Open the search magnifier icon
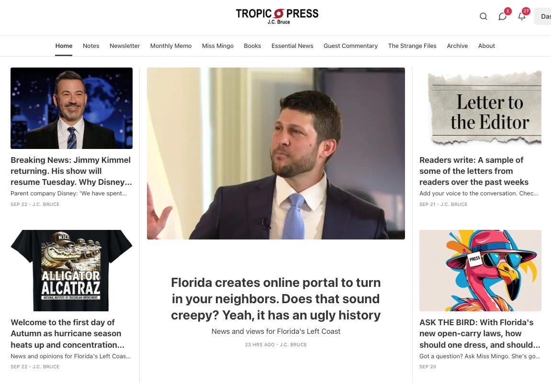This screenshot has width=551, height=387. pyautogui.click(x=483, y=16)
